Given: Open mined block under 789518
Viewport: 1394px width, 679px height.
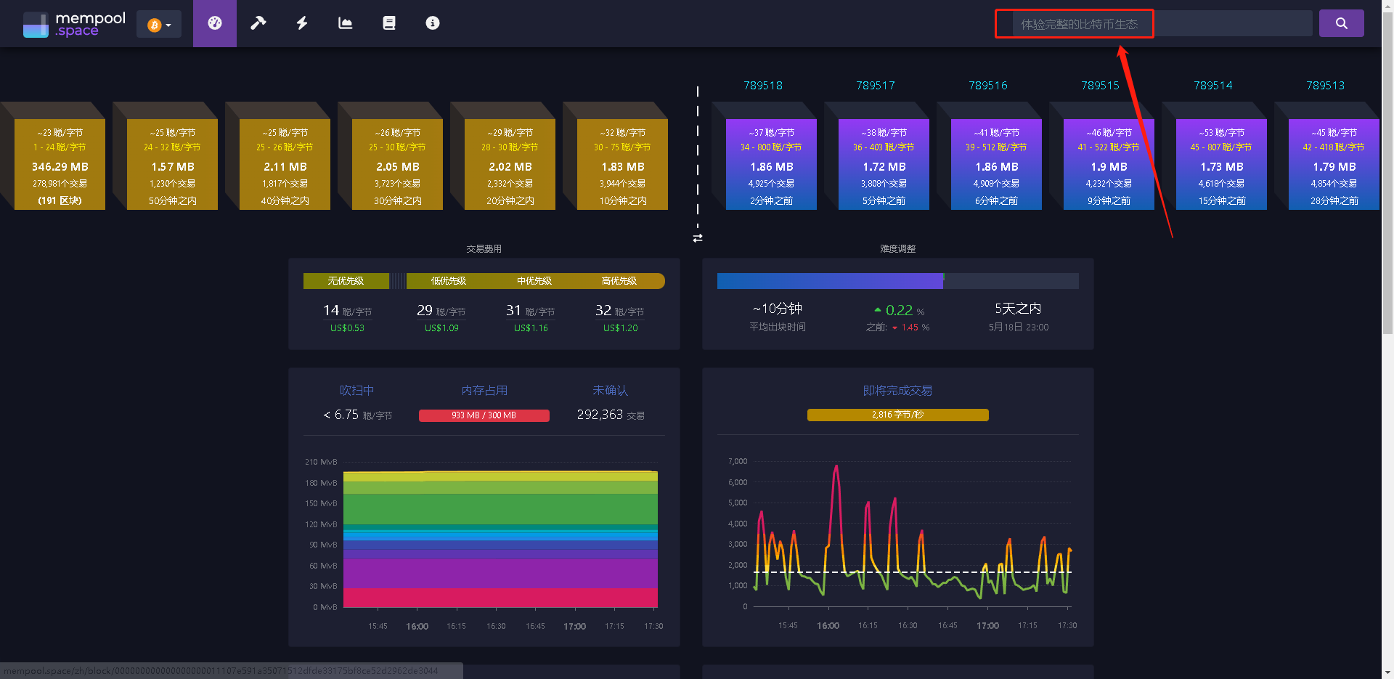Looking at the screenshot, I should (x=771, y=164).
